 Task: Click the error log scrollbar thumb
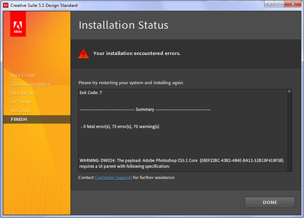[289, 91]
